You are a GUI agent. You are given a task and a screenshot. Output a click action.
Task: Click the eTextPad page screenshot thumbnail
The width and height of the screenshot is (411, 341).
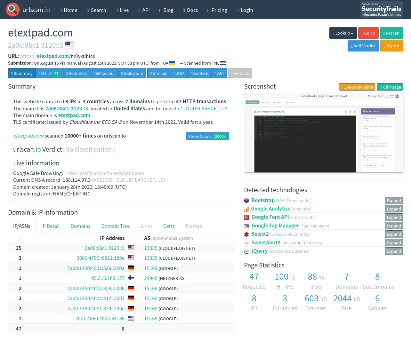(x=323, y=133)
